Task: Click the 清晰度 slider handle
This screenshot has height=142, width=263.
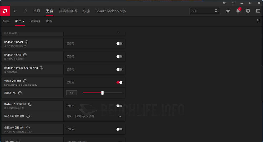Action: pyautogui.click(x=103, y=93)
